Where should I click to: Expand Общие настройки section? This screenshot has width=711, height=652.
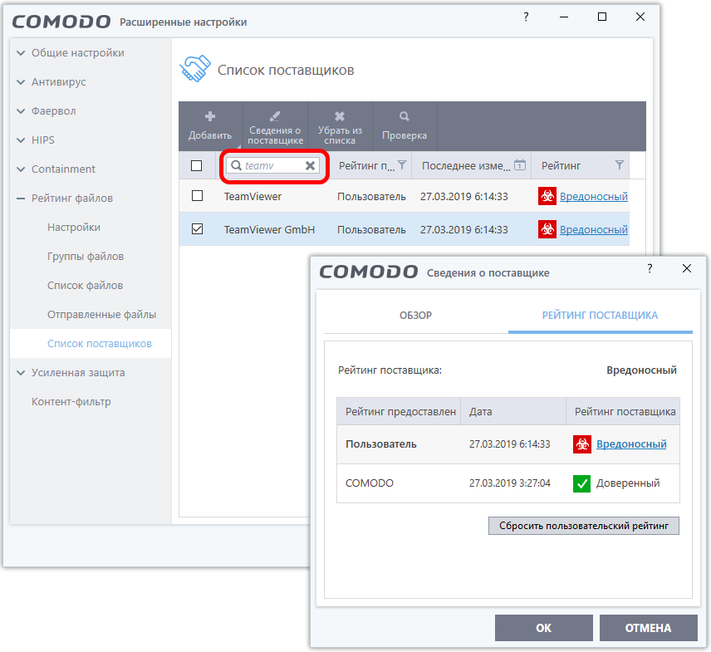[x=21, y=53]
